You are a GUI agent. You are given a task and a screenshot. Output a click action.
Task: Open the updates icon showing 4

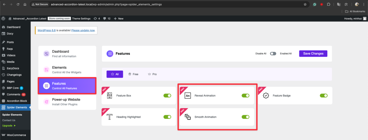pyautogui.click(x=97, y=19)
